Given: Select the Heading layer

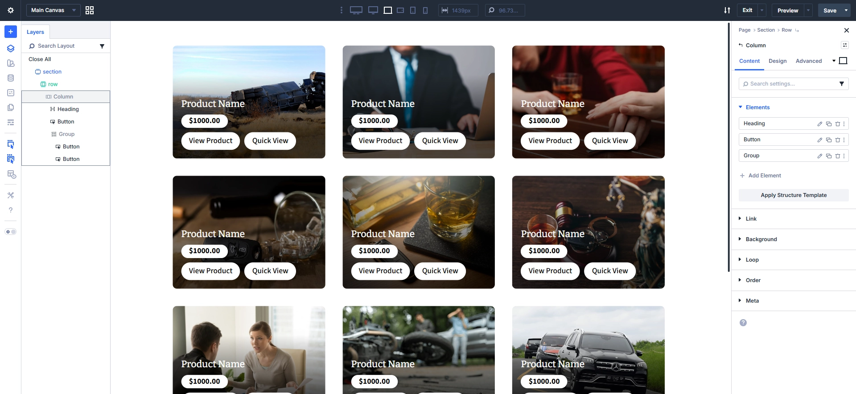Looking at the screenshot, I should (68, 109).
